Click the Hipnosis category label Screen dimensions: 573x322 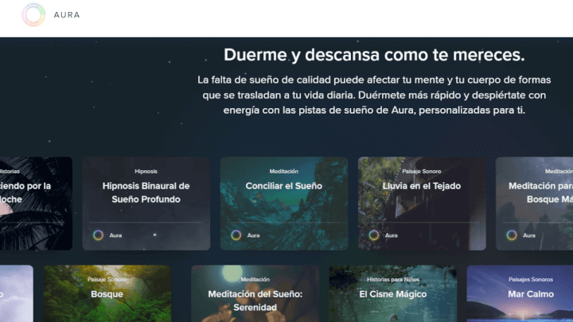[x=146, y=171]
